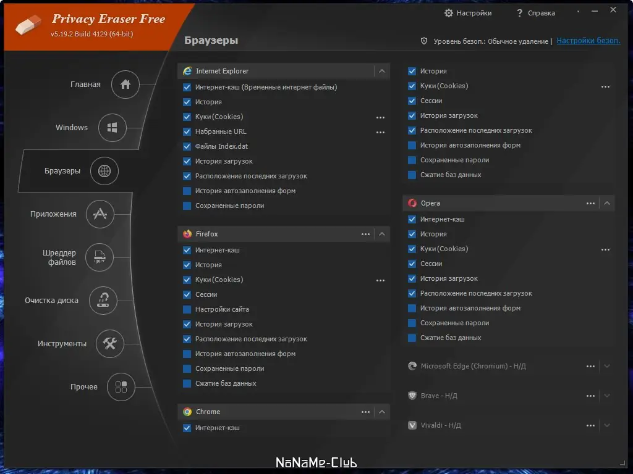The image size is (633, 474).
Task: Collapse the Internet Explorer section
Action: (382, 71)
